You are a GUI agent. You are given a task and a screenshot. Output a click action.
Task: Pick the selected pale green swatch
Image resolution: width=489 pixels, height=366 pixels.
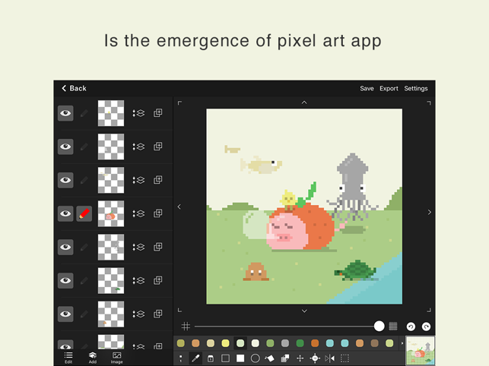tap(240, 343)
